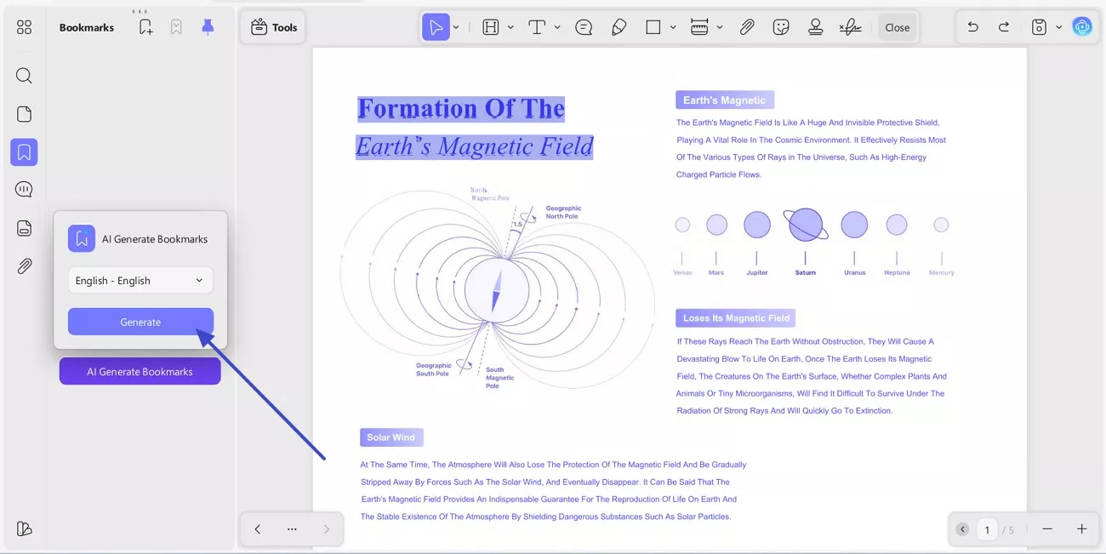Pin the bookmarks panel with the pin icon
Image resolution: width=1106 pixels, height=554 pixels.
click(208, 26)
